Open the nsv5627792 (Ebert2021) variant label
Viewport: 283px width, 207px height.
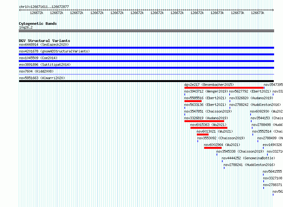click(x=250, y=91)
